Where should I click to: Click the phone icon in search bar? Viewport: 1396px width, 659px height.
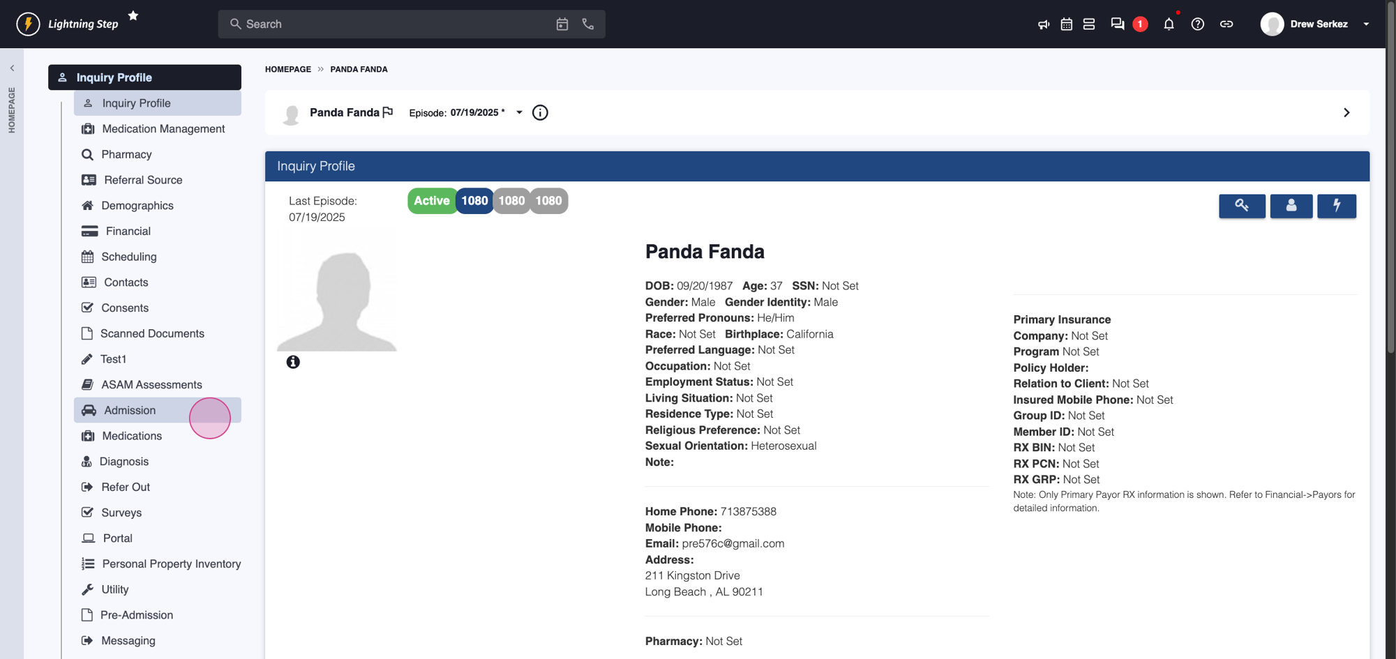[x=588, y=24]
